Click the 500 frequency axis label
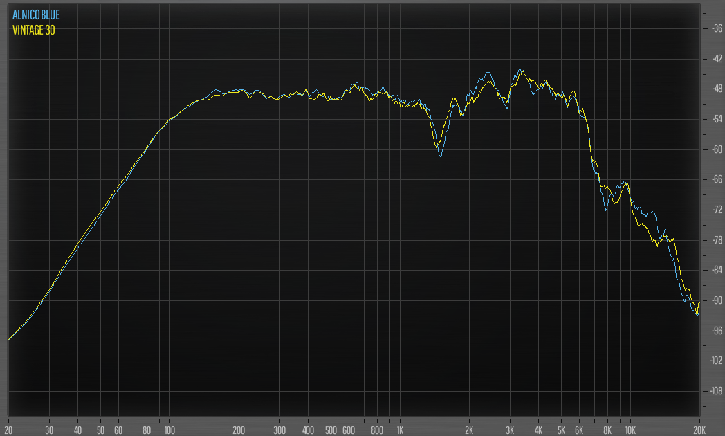This screenshot has width=725, height=436. [x=331, y=430]
